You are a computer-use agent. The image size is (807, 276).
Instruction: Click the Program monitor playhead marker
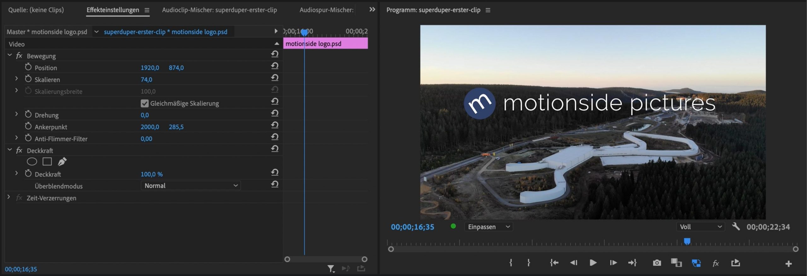pos(687,241)
